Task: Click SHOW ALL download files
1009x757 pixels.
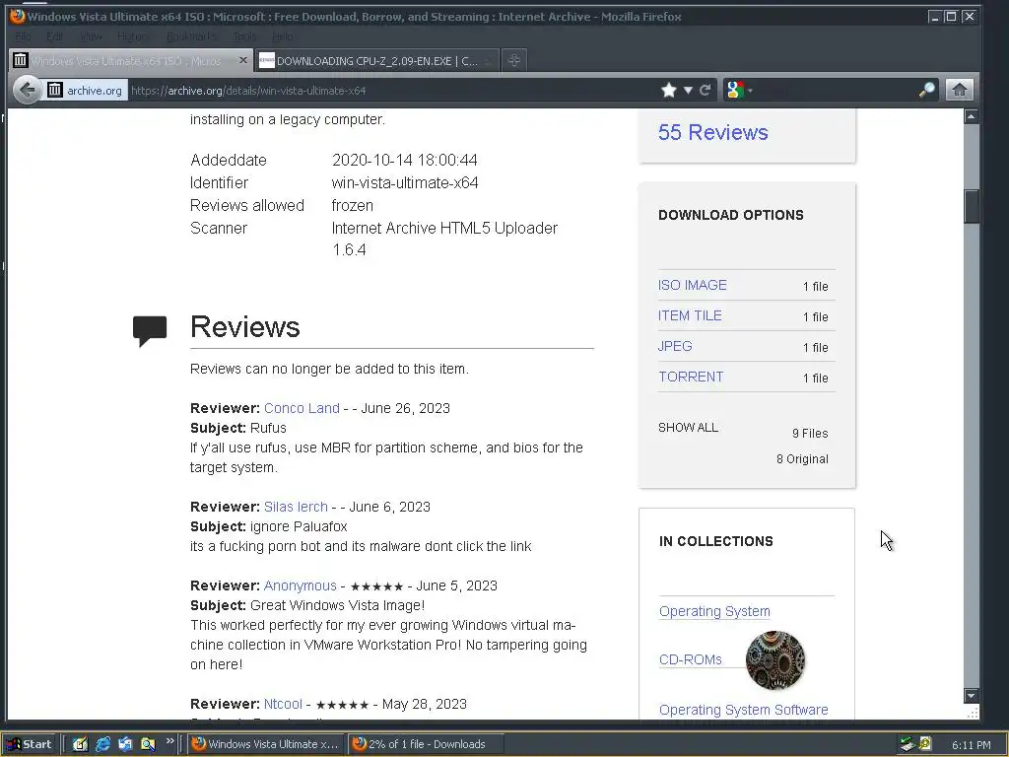Action: tap(688, 428)
